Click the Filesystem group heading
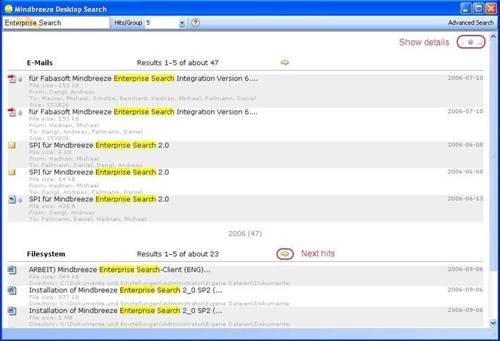The width and height of the screenshot is (500, 341). click(x=46, y=254)
